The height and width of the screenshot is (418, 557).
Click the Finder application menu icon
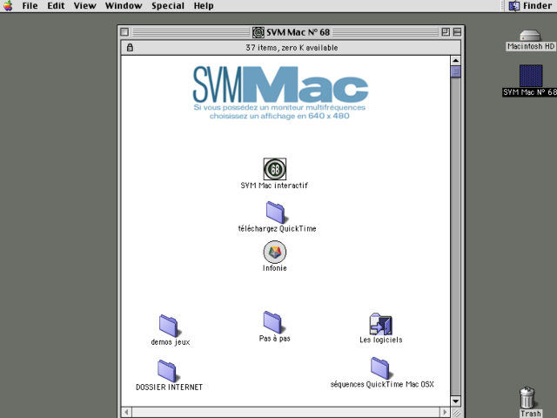point(513,6)
